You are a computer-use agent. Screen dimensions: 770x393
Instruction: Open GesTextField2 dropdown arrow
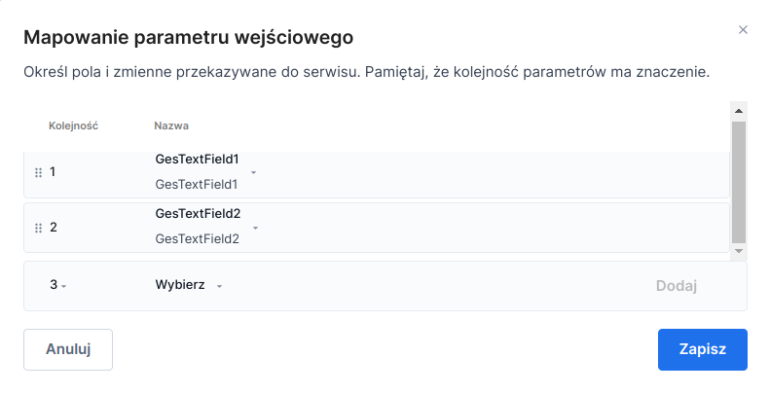pyautogui.click(x=255, y=228)
